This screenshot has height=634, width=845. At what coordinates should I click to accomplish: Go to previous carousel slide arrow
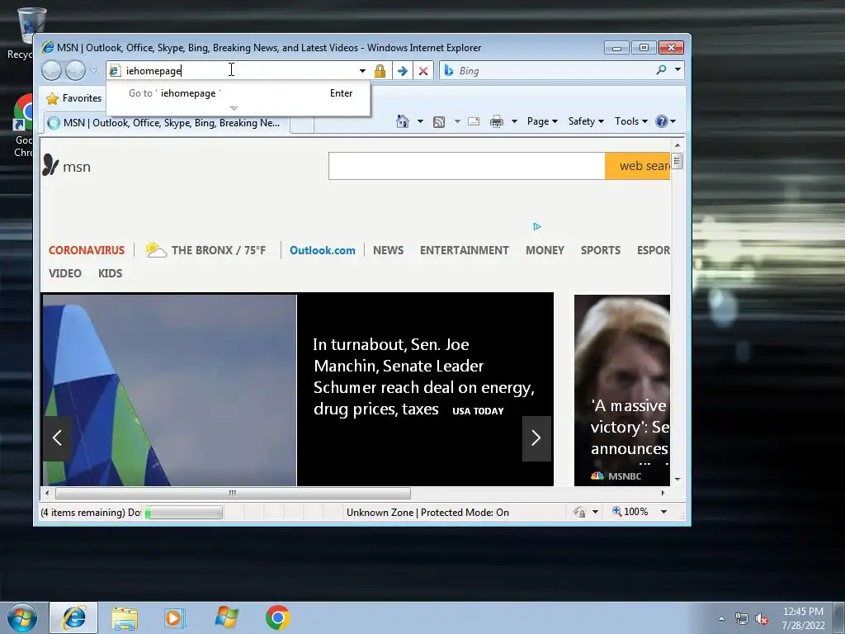[57, 438]
